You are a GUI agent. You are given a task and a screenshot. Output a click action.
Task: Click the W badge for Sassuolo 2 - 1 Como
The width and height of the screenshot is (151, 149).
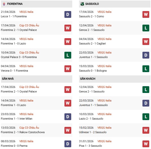(146, 14)
